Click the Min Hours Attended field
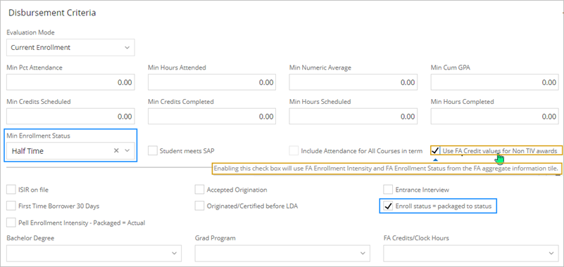Image resolution: width=564 pixels, height=267 pixels. pos(212,82)
